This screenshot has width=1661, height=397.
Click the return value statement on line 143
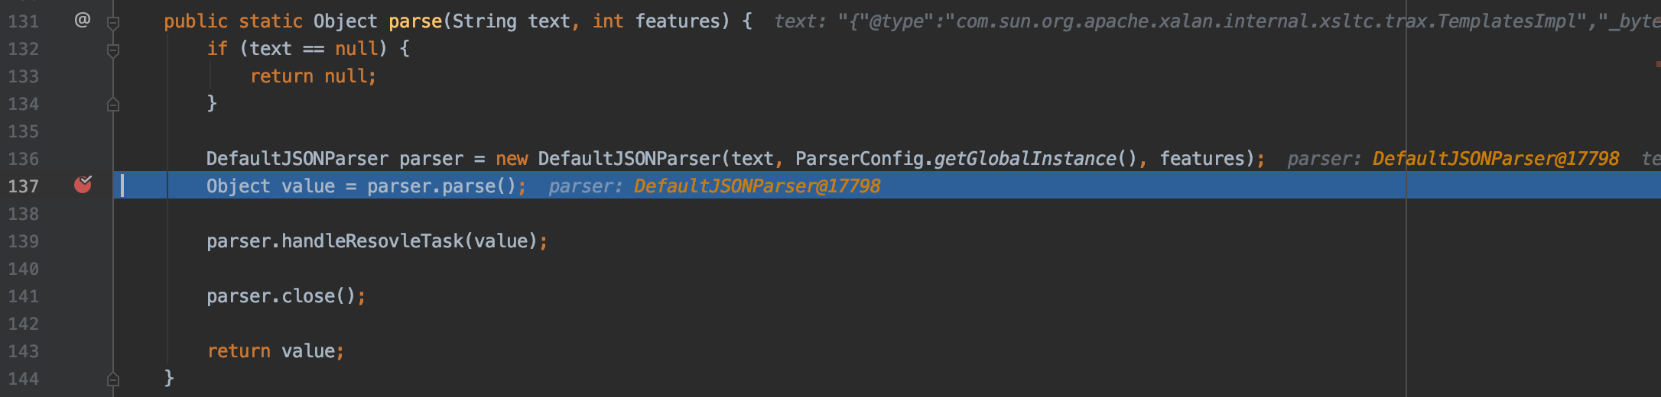tap(275, 351)
